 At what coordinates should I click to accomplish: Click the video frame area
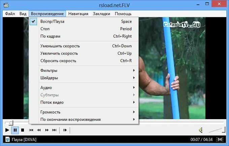click(x=172, y=68)
